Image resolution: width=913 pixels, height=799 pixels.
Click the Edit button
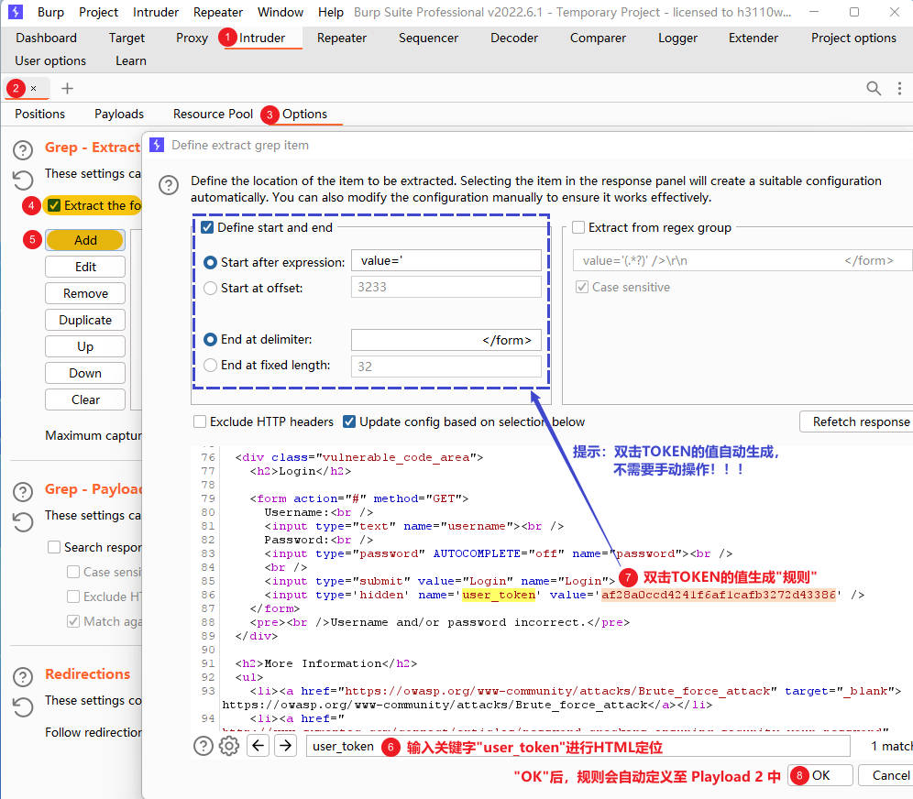(85, 268)
